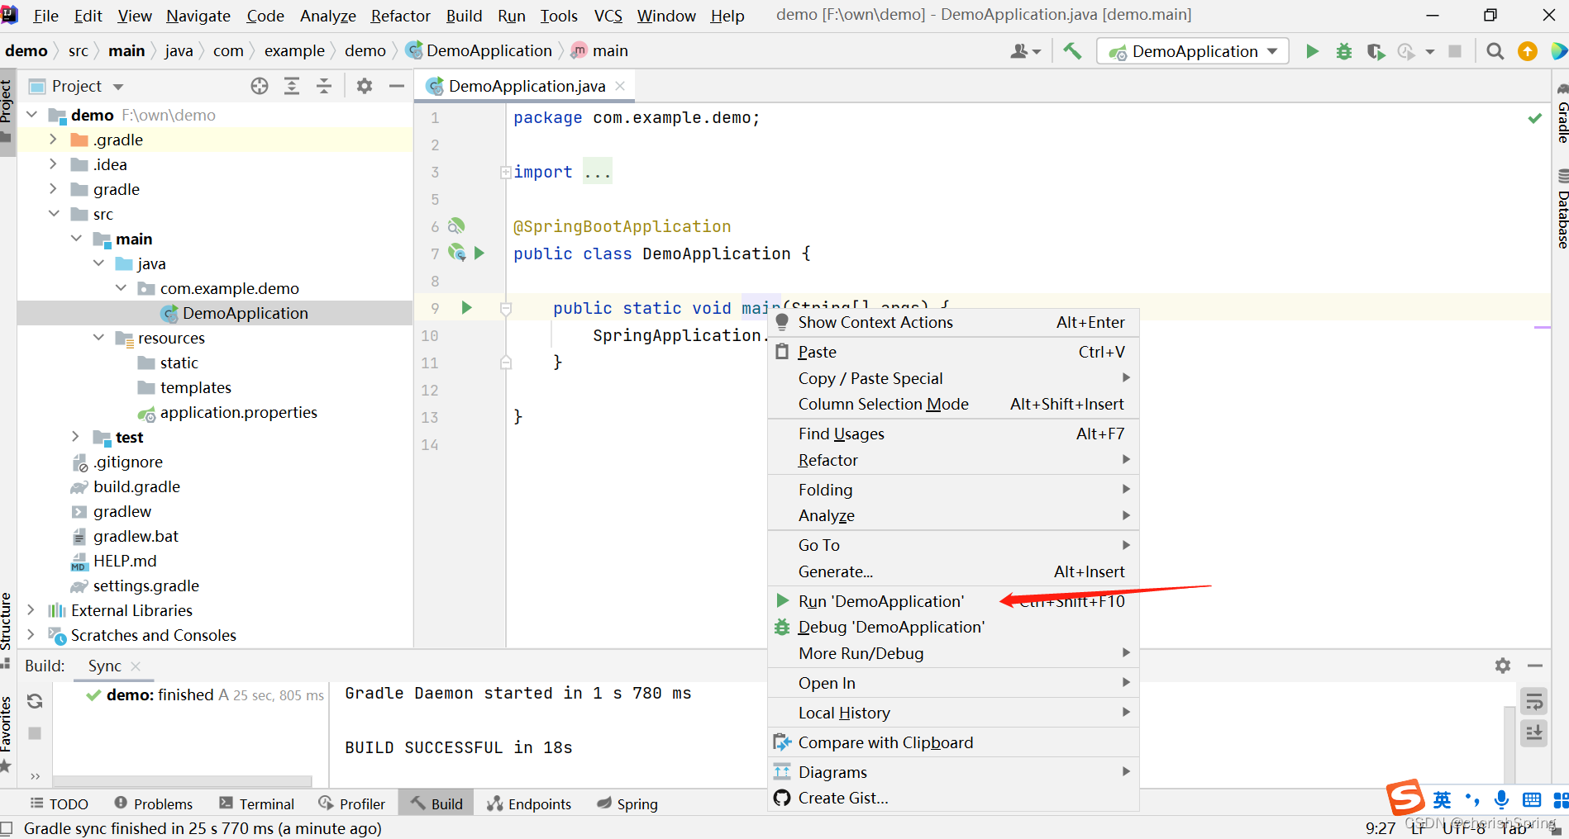The width and height of the screenshot is (1569, 839).
Task: Close the Sync build tab
Action: 136,666
